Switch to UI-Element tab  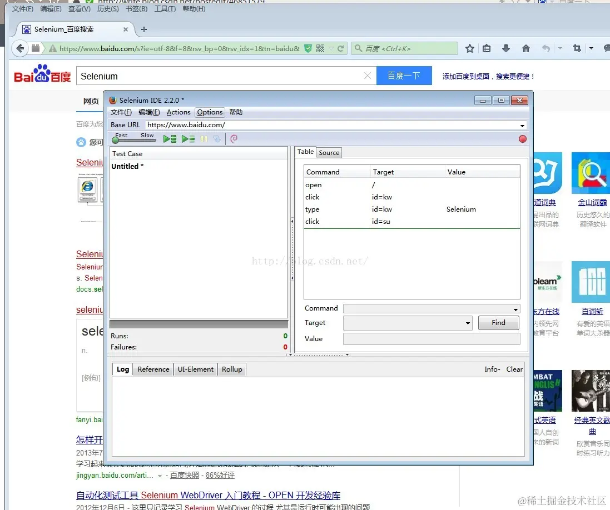pyautogui.click(x=196, y=369)
